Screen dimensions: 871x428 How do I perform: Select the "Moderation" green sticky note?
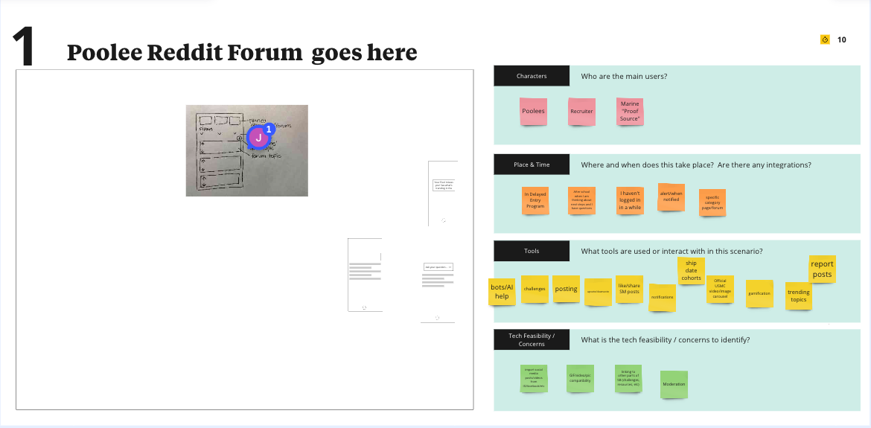click(674, 384)
